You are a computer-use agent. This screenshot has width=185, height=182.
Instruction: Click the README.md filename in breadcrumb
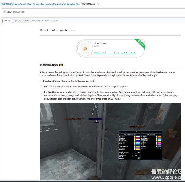[89, 4]
